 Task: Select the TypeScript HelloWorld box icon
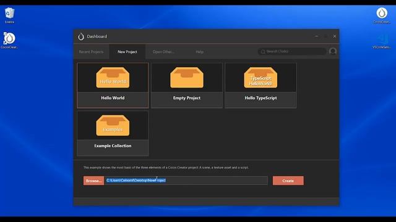260,78
